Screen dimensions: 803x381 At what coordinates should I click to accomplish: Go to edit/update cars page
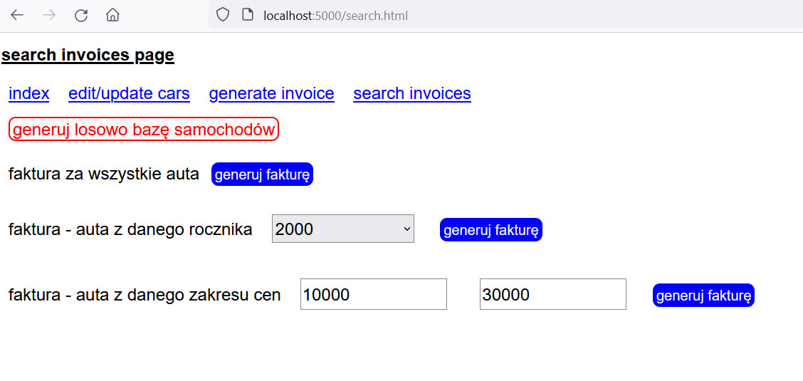[x=129, y=93]
